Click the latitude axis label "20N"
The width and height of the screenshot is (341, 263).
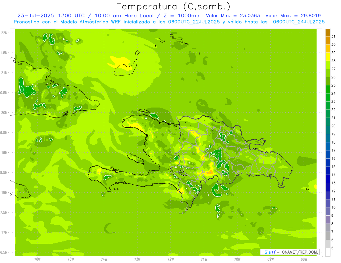click(5, 113)
